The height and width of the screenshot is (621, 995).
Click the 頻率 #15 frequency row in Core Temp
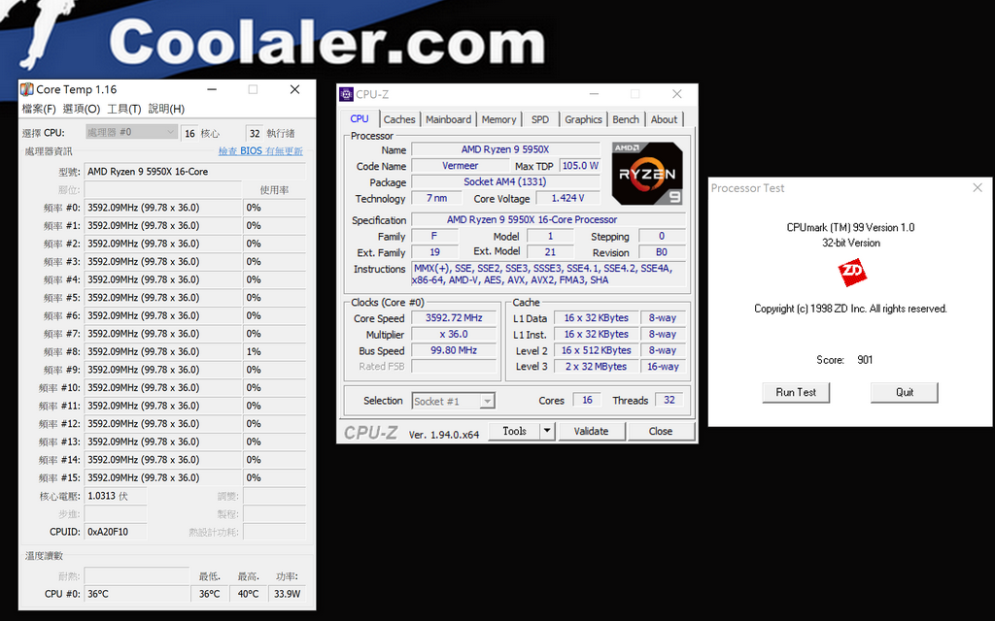pos(163,477)
